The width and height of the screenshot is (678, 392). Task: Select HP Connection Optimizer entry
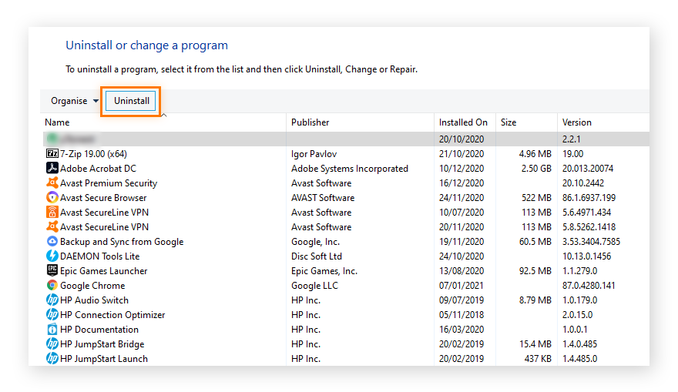pos(346,315)
